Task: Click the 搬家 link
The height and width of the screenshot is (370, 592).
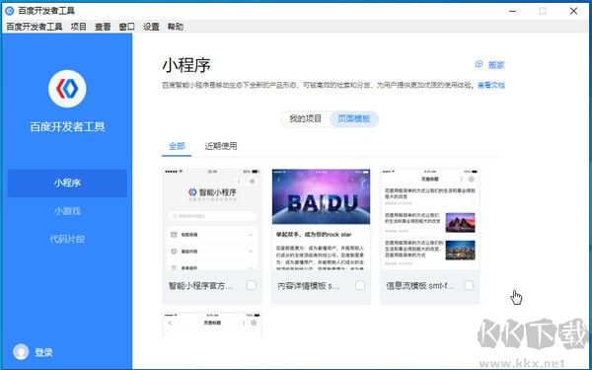Action: click(496, 65)
